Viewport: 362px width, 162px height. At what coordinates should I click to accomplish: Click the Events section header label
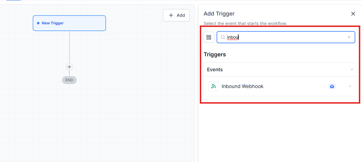[x=215, y=69]
